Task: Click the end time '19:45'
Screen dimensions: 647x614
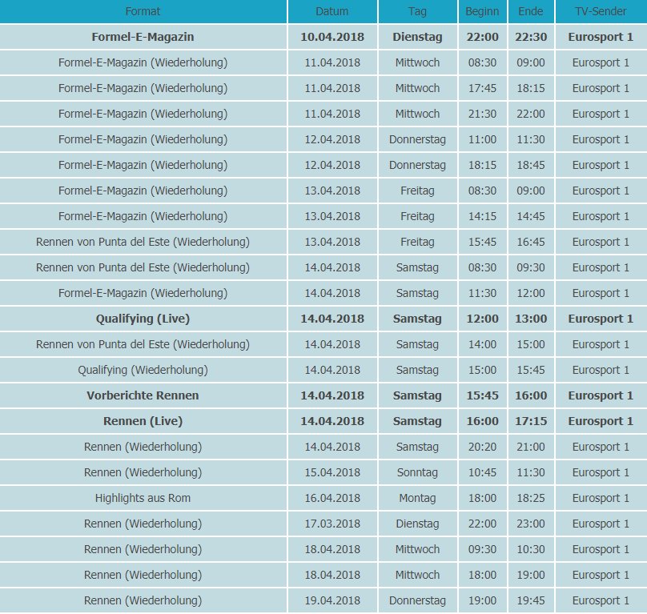Action: point(531,600)
